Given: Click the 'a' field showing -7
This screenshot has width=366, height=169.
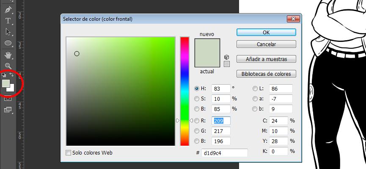Looking at the screenshot, I should 281,99.
